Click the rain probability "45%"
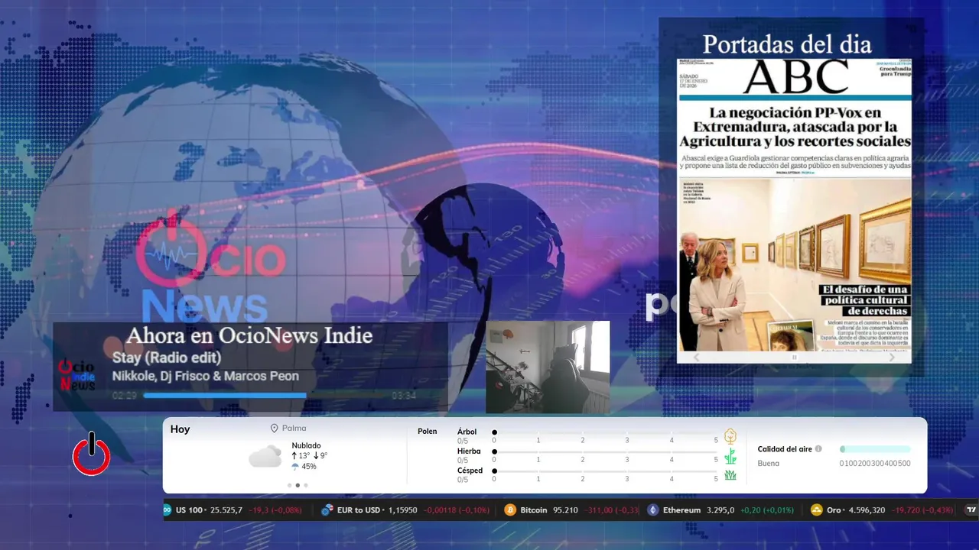 309,467
